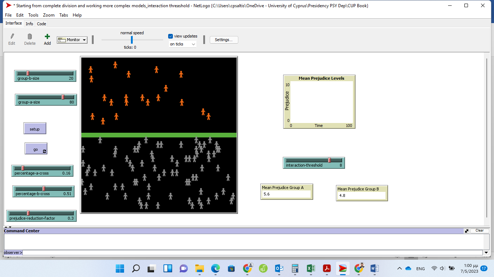Expand the 'on ticks' update mode dropdown

pyautogui.click(x=183, y=44)
